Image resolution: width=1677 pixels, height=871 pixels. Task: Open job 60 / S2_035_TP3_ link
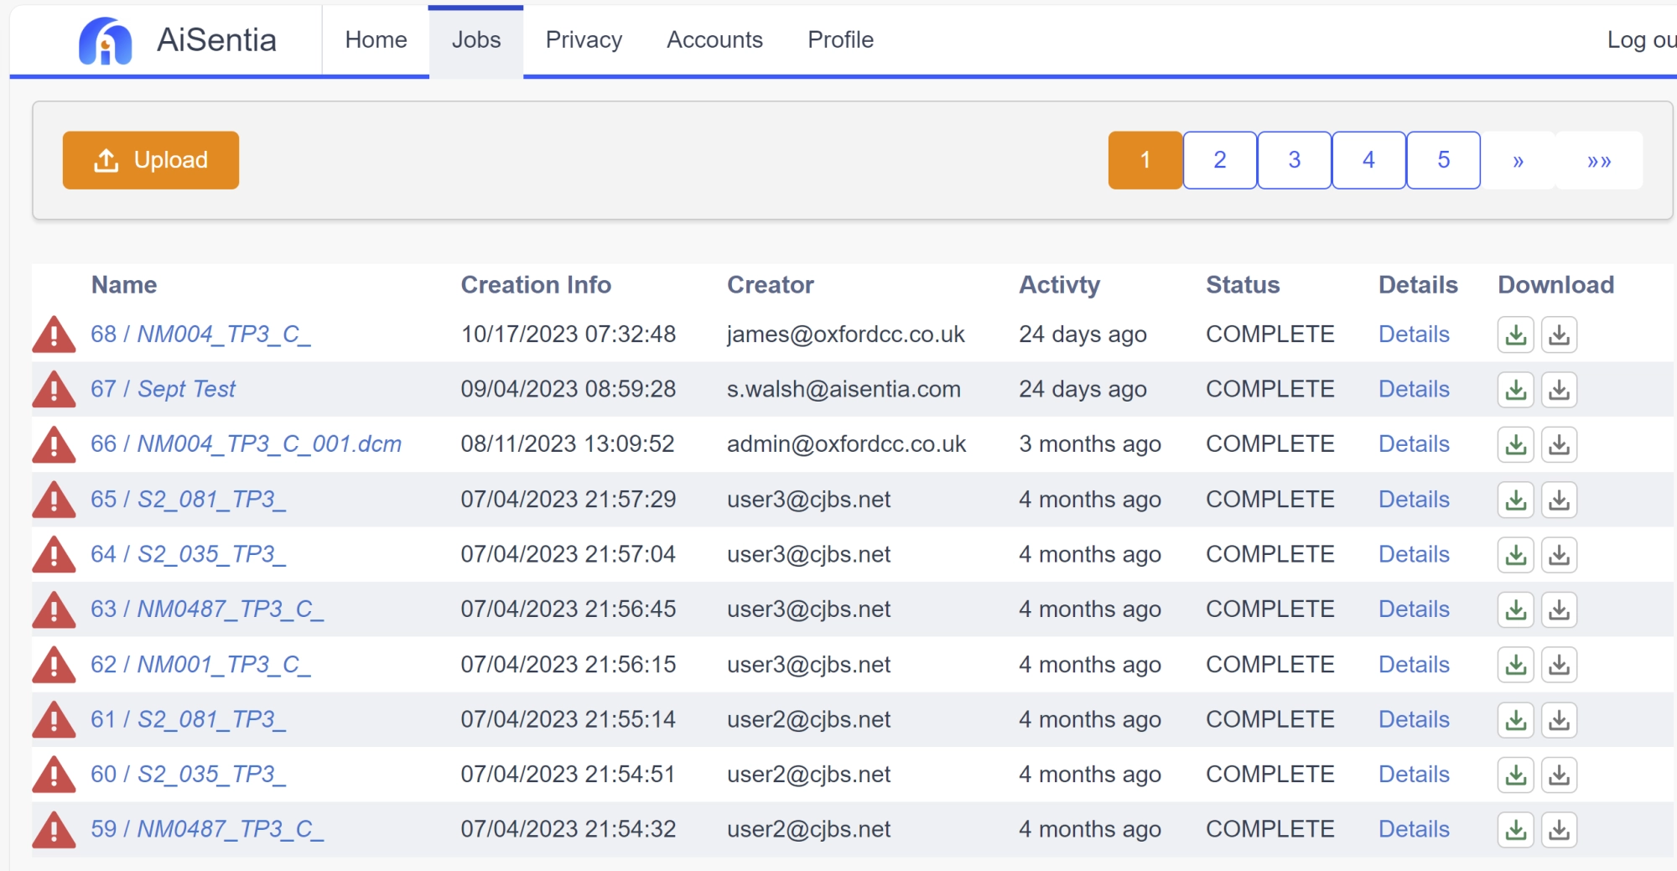tap(188, 775)
